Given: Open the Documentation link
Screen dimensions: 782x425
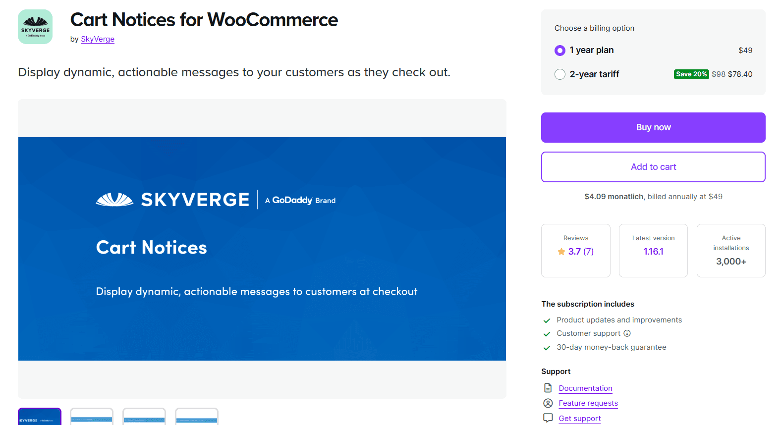Looking at the screenshot, I should click(585, 388).
